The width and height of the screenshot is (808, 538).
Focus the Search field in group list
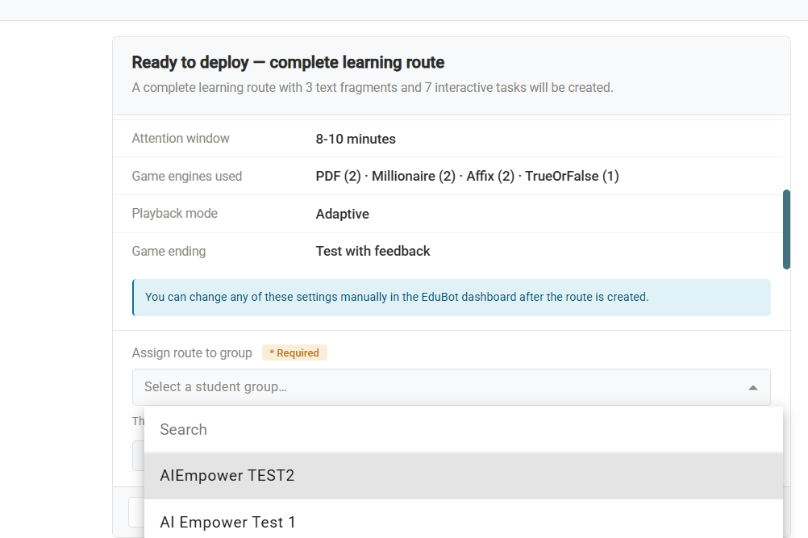tap(463, 429)
